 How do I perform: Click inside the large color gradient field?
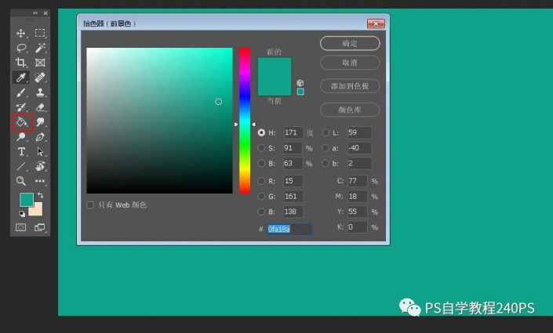[x=159, y=121]
